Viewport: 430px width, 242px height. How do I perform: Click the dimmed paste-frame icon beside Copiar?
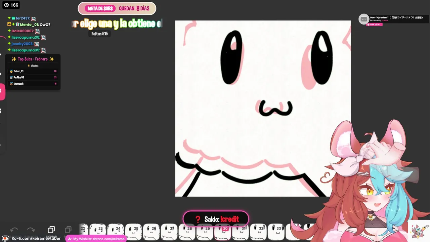[x=68, y=230]
